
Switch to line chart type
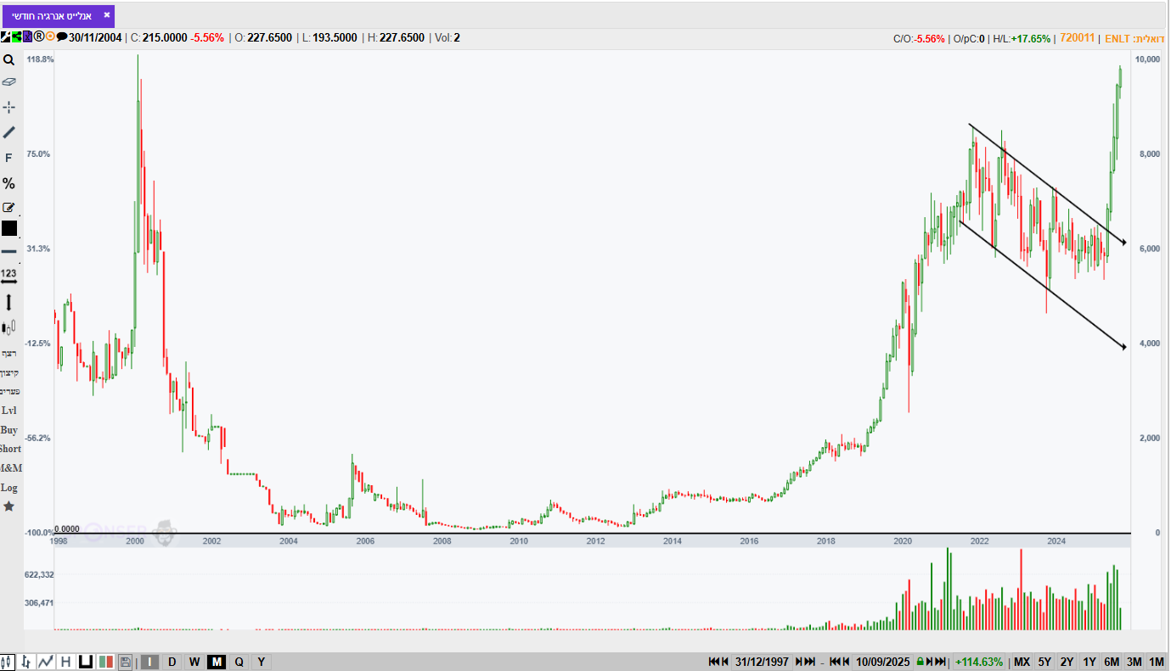pos(46,662)
